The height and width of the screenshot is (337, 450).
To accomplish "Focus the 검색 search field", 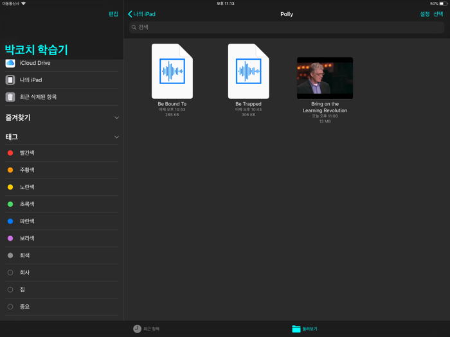I will click(x=287, y=28).
